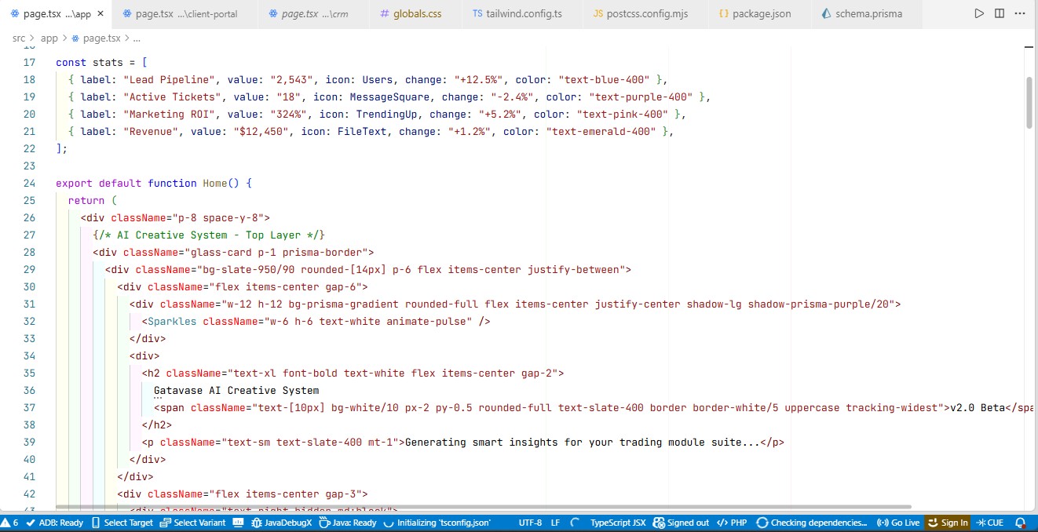The image size is (1038, 532).
Task: Click Sign In on the status bar
Action: 947,522
